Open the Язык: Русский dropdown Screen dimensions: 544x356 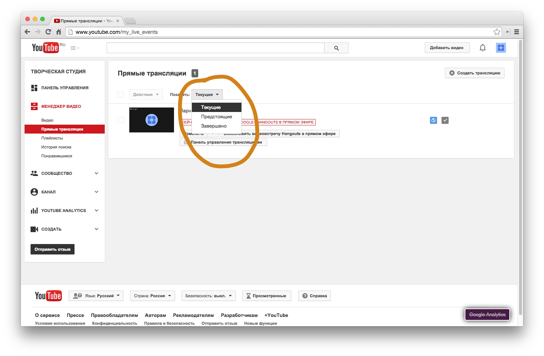click(97, 296)
